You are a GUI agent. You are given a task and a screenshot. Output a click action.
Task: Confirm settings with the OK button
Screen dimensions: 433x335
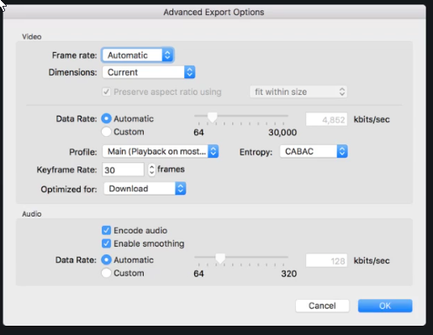(385, 306)
